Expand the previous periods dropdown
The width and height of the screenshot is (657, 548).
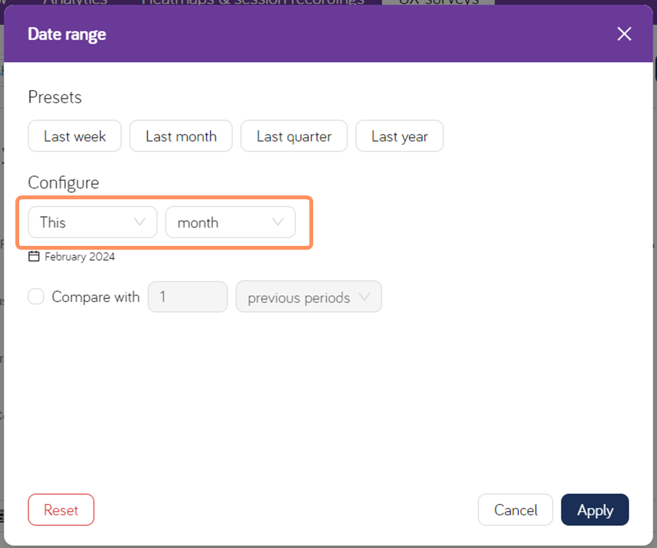pos(309,296)
